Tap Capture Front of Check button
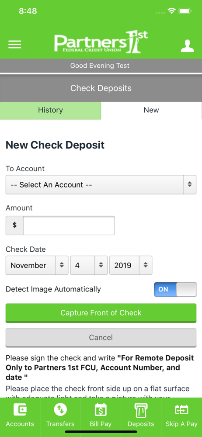202x437 pixels. [101, 313]
